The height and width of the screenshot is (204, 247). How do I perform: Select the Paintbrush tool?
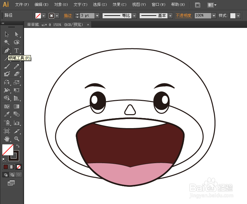click(x=7, y=66)
